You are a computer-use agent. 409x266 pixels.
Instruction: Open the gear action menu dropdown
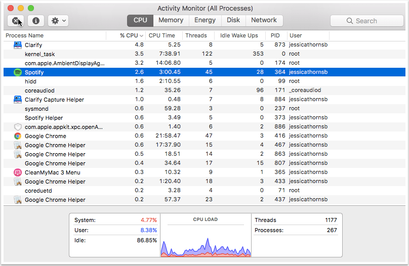pyautogui.click(x=58, y=21)
